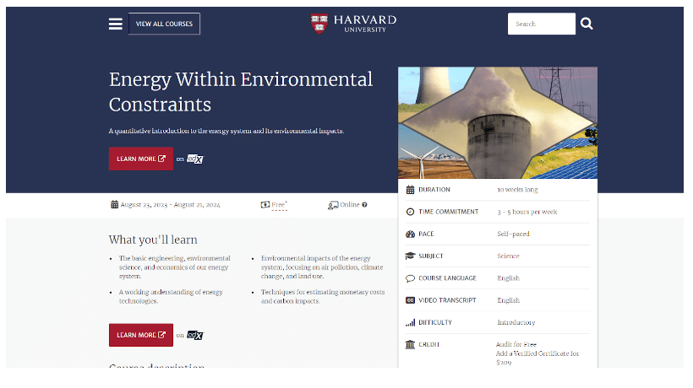
Task: Open the Harvard University logo link
Action: point(353,24)
